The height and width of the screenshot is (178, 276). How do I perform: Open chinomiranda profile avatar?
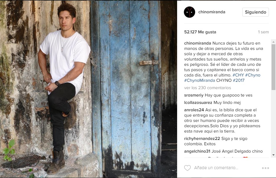click(x=190, y=12)
